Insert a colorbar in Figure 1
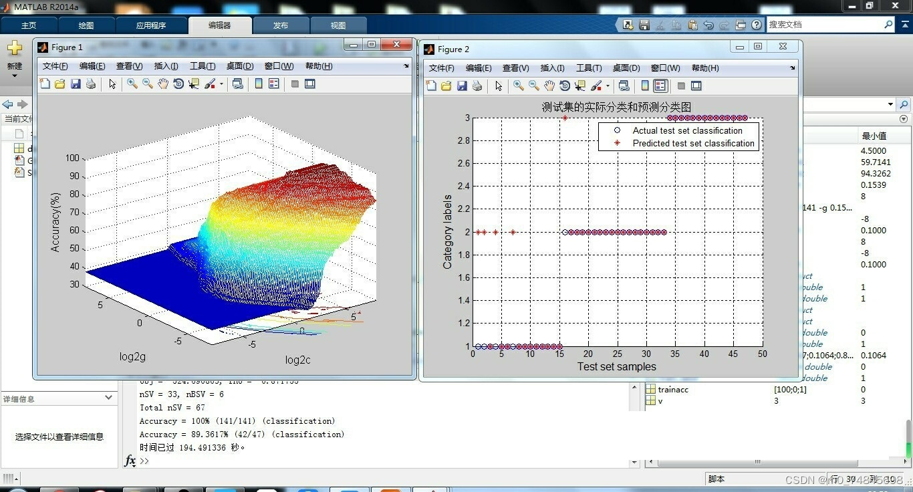Image resolution: width=913 pixels, height=492 pixels. [258, 84]
